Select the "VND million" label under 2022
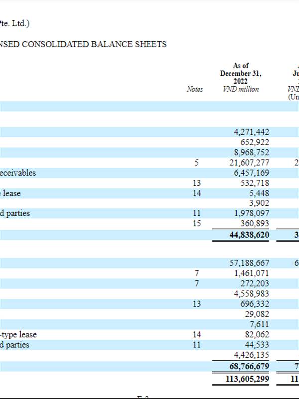Viewport: 299px width, 399px height. coord(241,89)
